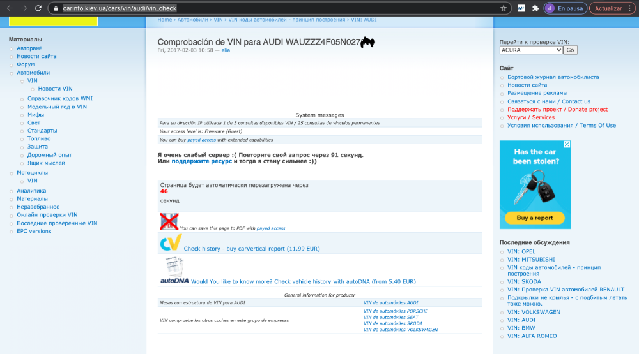Open VIN de automóviles VOLKSWAGEN link
The height and width of the screenshot is (354, 639).
pyautogui.click(x=400, y=330)
